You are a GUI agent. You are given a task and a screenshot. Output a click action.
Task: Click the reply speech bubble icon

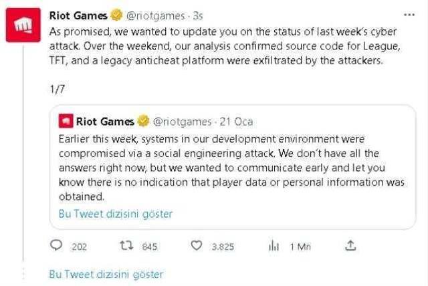coord(58,246)
